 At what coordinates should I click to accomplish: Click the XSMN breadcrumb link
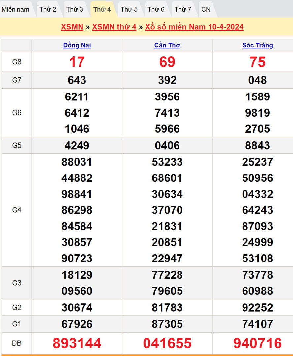[72, 27]
